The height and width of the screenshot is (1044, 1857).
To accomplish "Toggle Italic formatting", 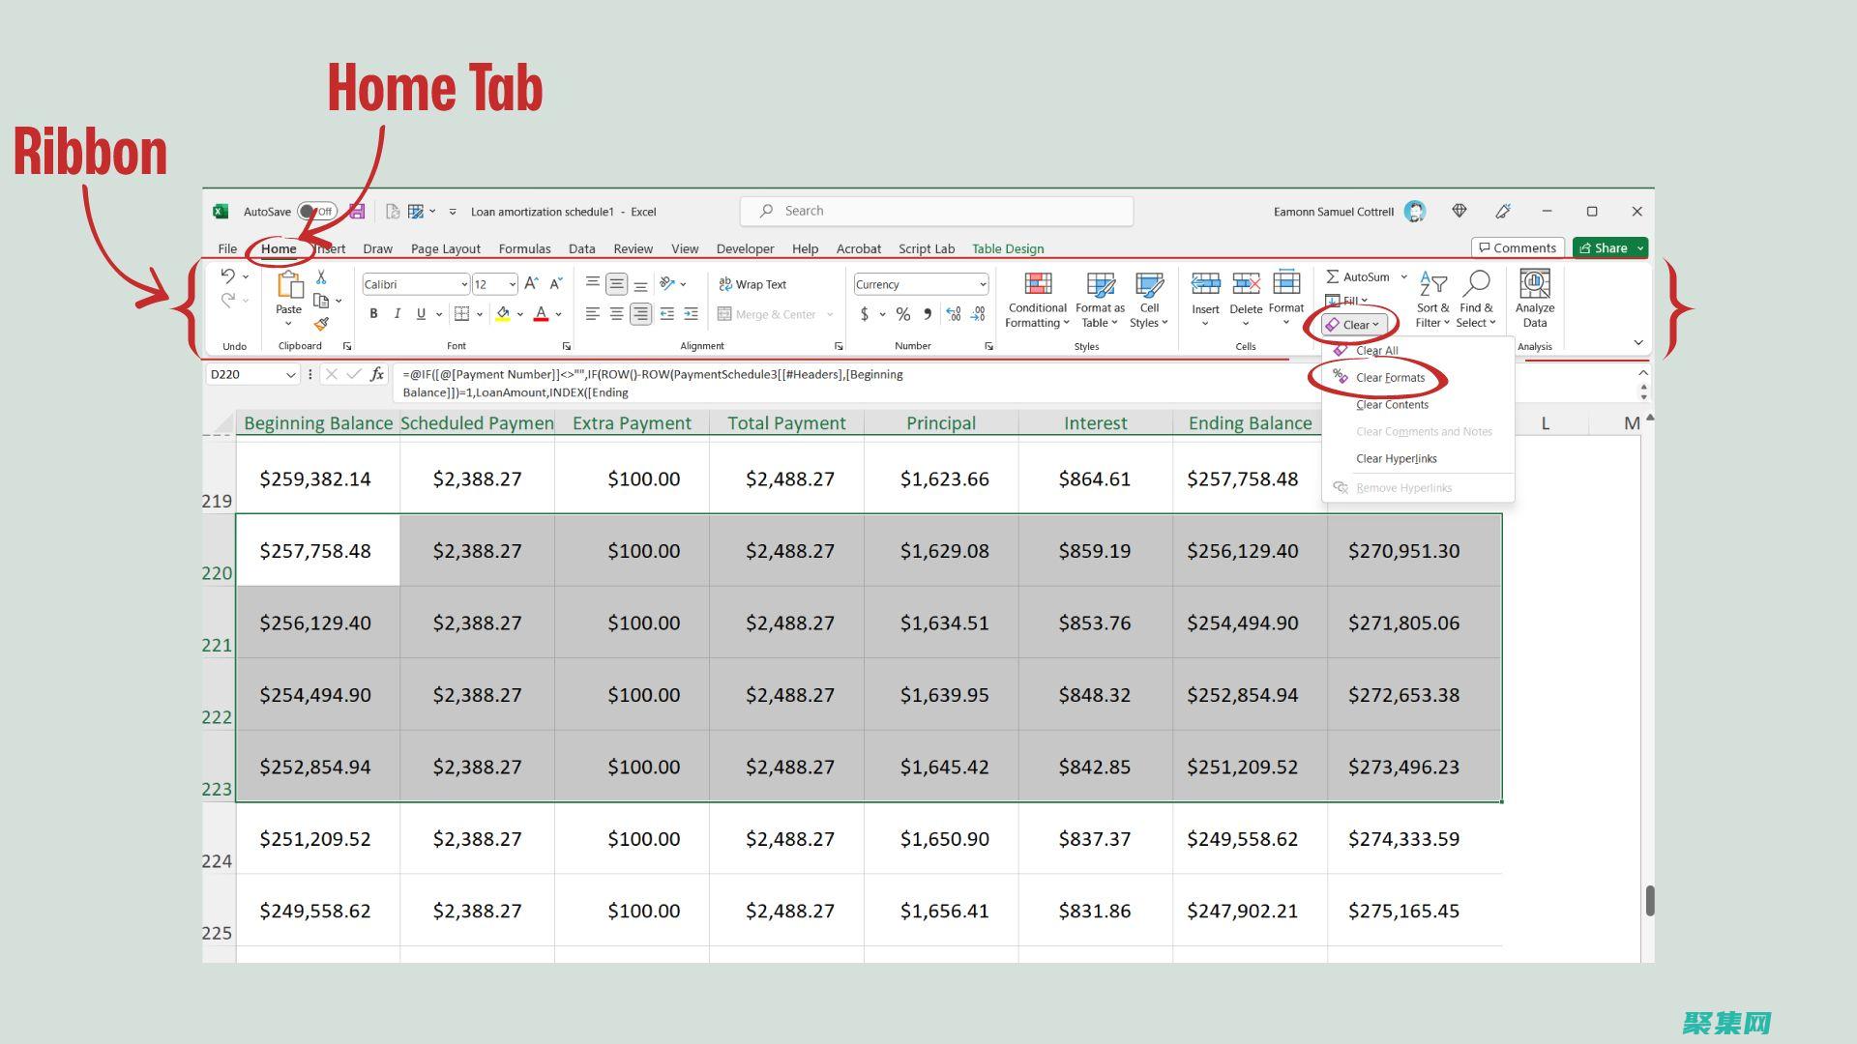I will (397, 313).
